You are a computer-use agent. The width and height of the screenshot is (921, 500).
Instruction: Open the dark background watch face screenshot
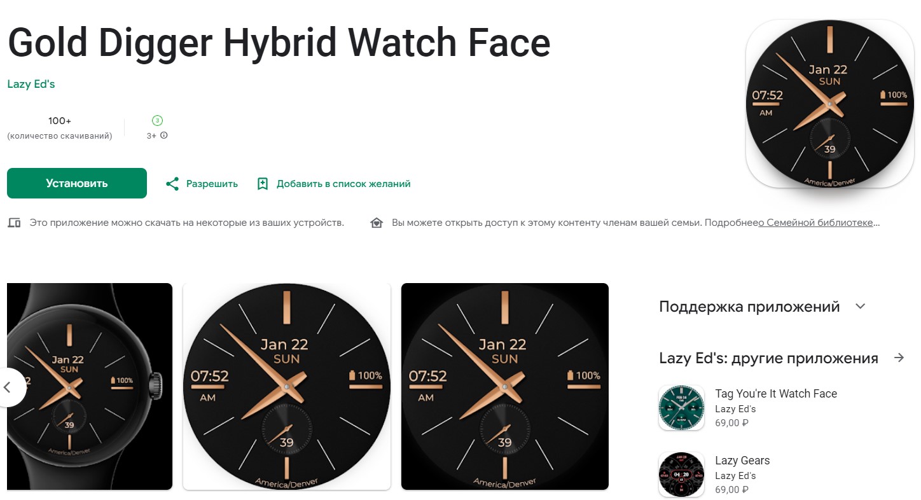point(505,387)
